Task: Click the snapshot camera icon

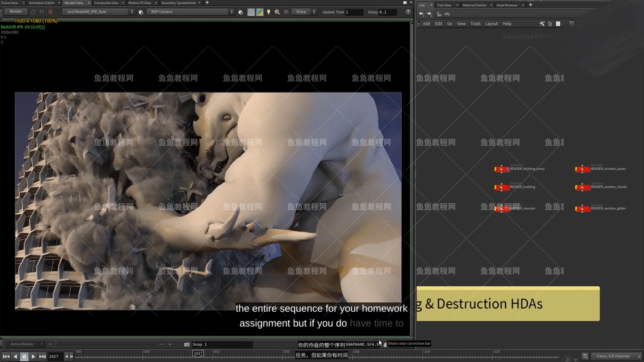Action: click(x=187, y=345)
